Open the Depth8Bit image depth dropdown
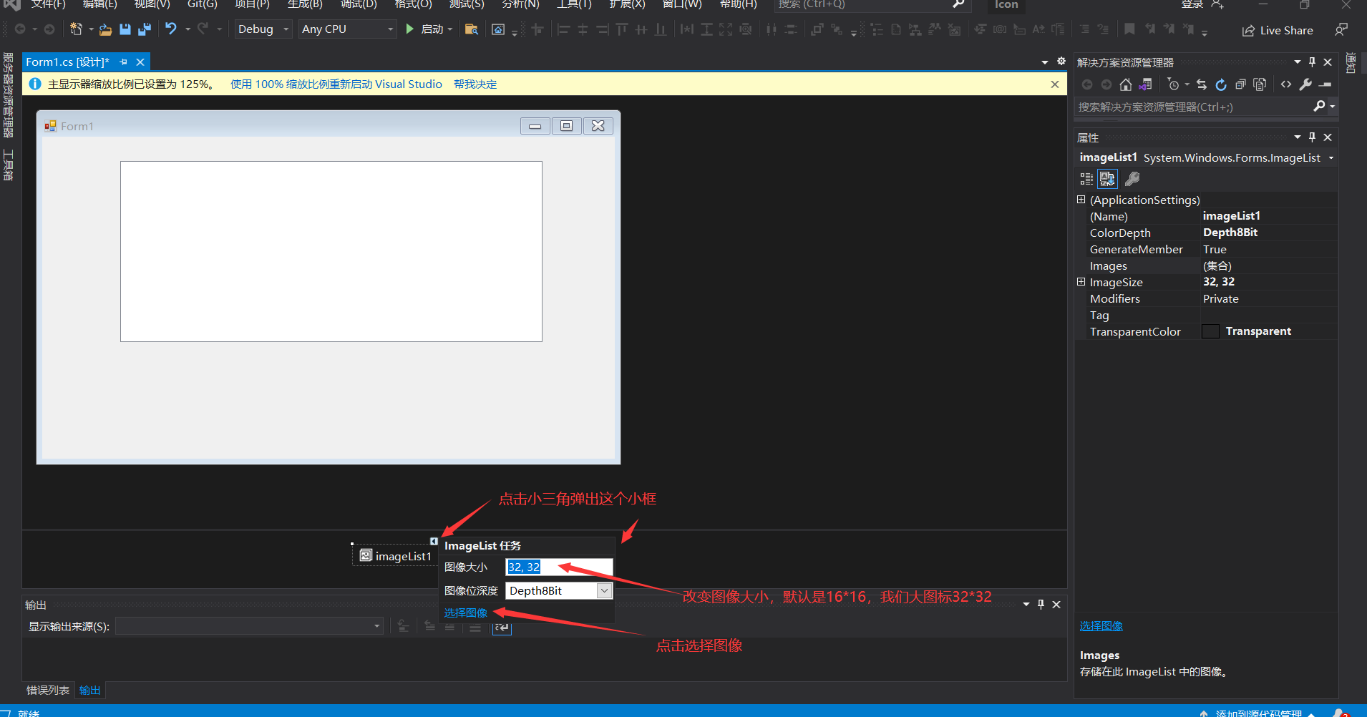This screenshot has height=717, width=1367. pyautogui.click(x=605, y=590)
